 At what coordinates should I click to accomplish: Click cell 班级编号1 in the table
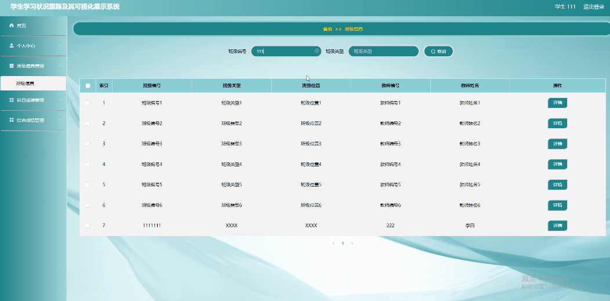click(152, 103)
